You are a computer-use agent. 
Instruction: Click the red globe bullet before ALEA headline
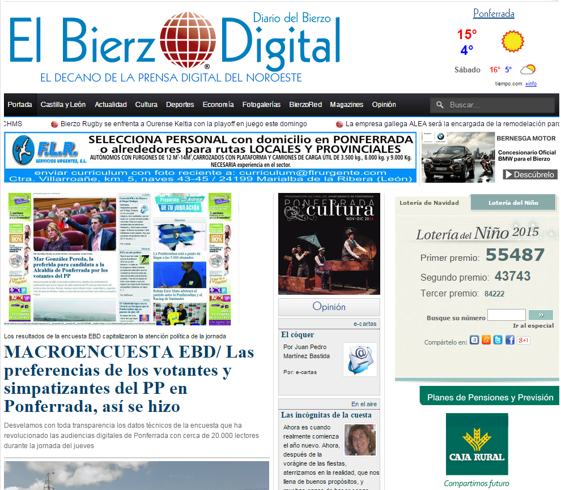click(339, 124)
